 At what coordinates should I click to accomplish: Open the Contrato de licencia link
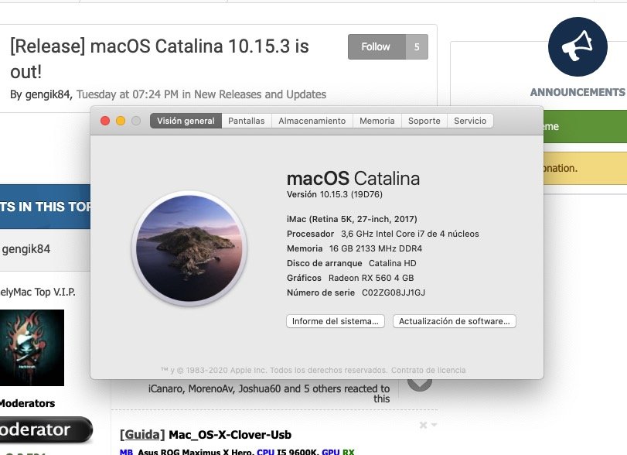[428, 370]
